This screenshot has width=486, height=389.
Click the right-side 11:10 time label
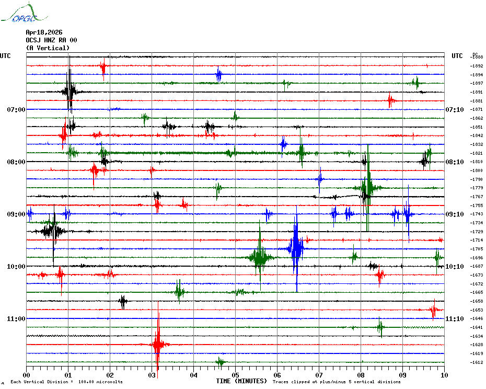455,319
